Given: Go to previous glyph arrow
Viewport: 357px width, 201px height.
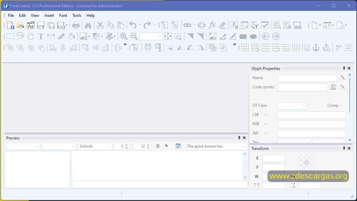Looking at the screenshot, I should tap(266, 36).
